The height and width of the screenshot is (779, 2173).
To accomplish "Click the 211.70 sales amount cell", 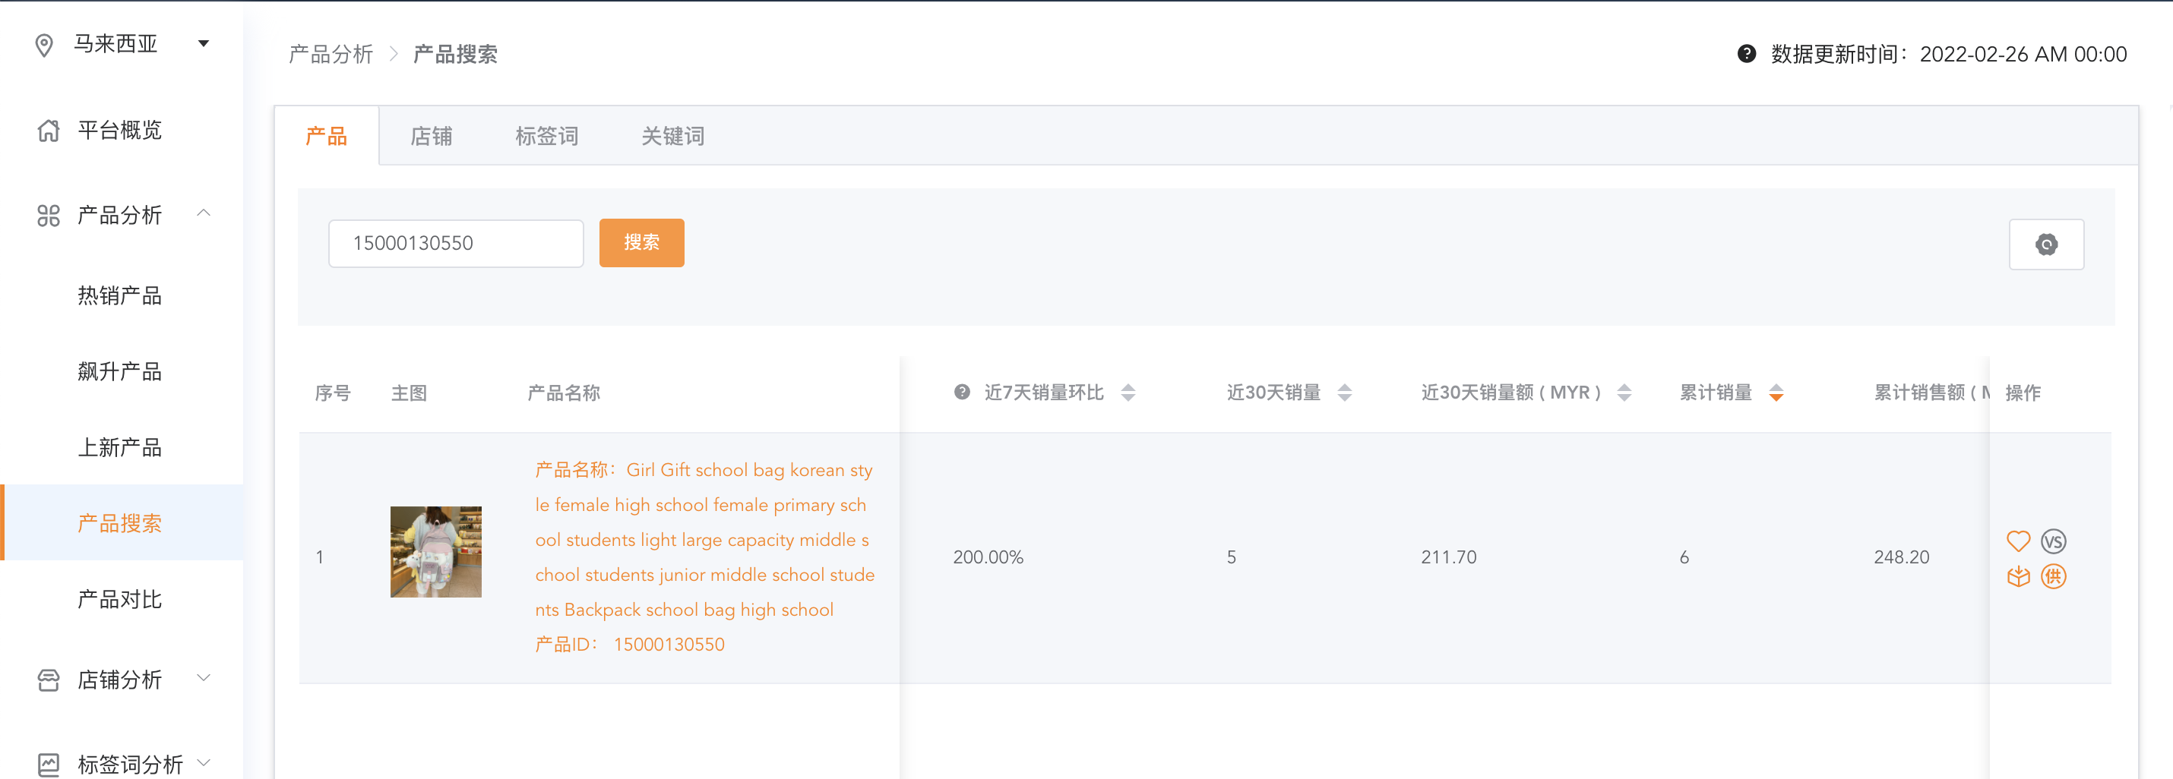I will pyautogui.click(x=1448, y=557).
